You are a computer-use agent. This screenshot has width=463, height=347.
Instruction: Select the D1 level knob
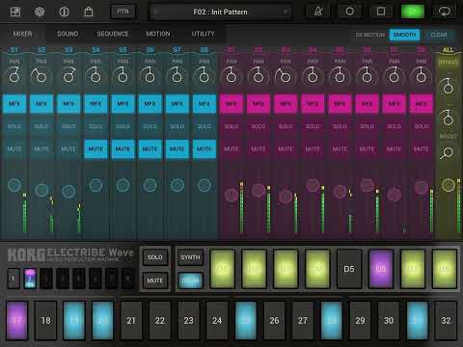[x=231, y=195]
